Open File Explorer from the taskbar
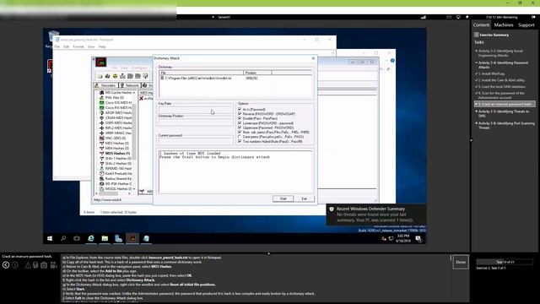Screen dimensions: 540x304 pos(105,238)
